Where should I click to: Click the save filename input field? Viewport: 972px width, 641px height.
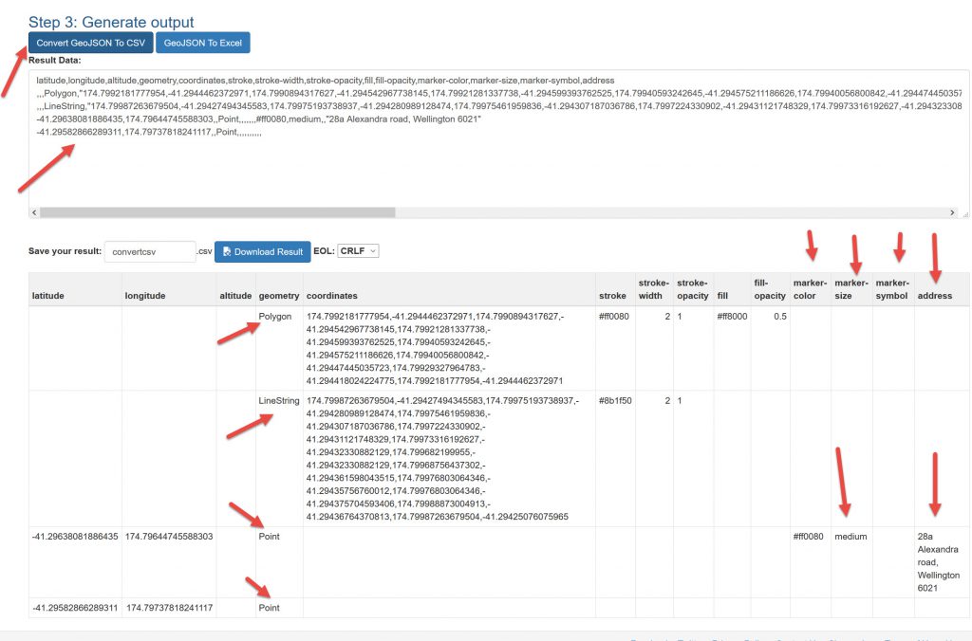[x=149, y=252]
